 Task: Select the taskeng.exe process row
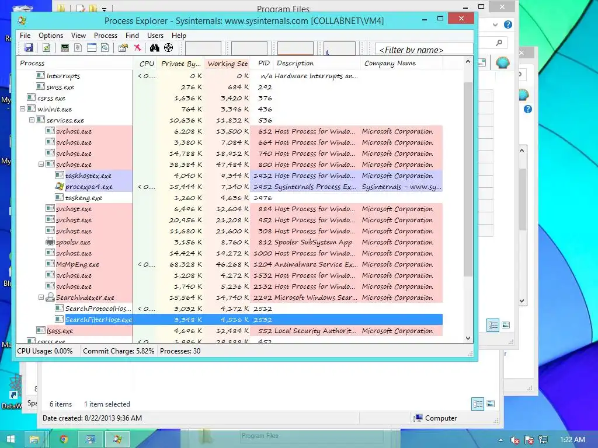230,197
